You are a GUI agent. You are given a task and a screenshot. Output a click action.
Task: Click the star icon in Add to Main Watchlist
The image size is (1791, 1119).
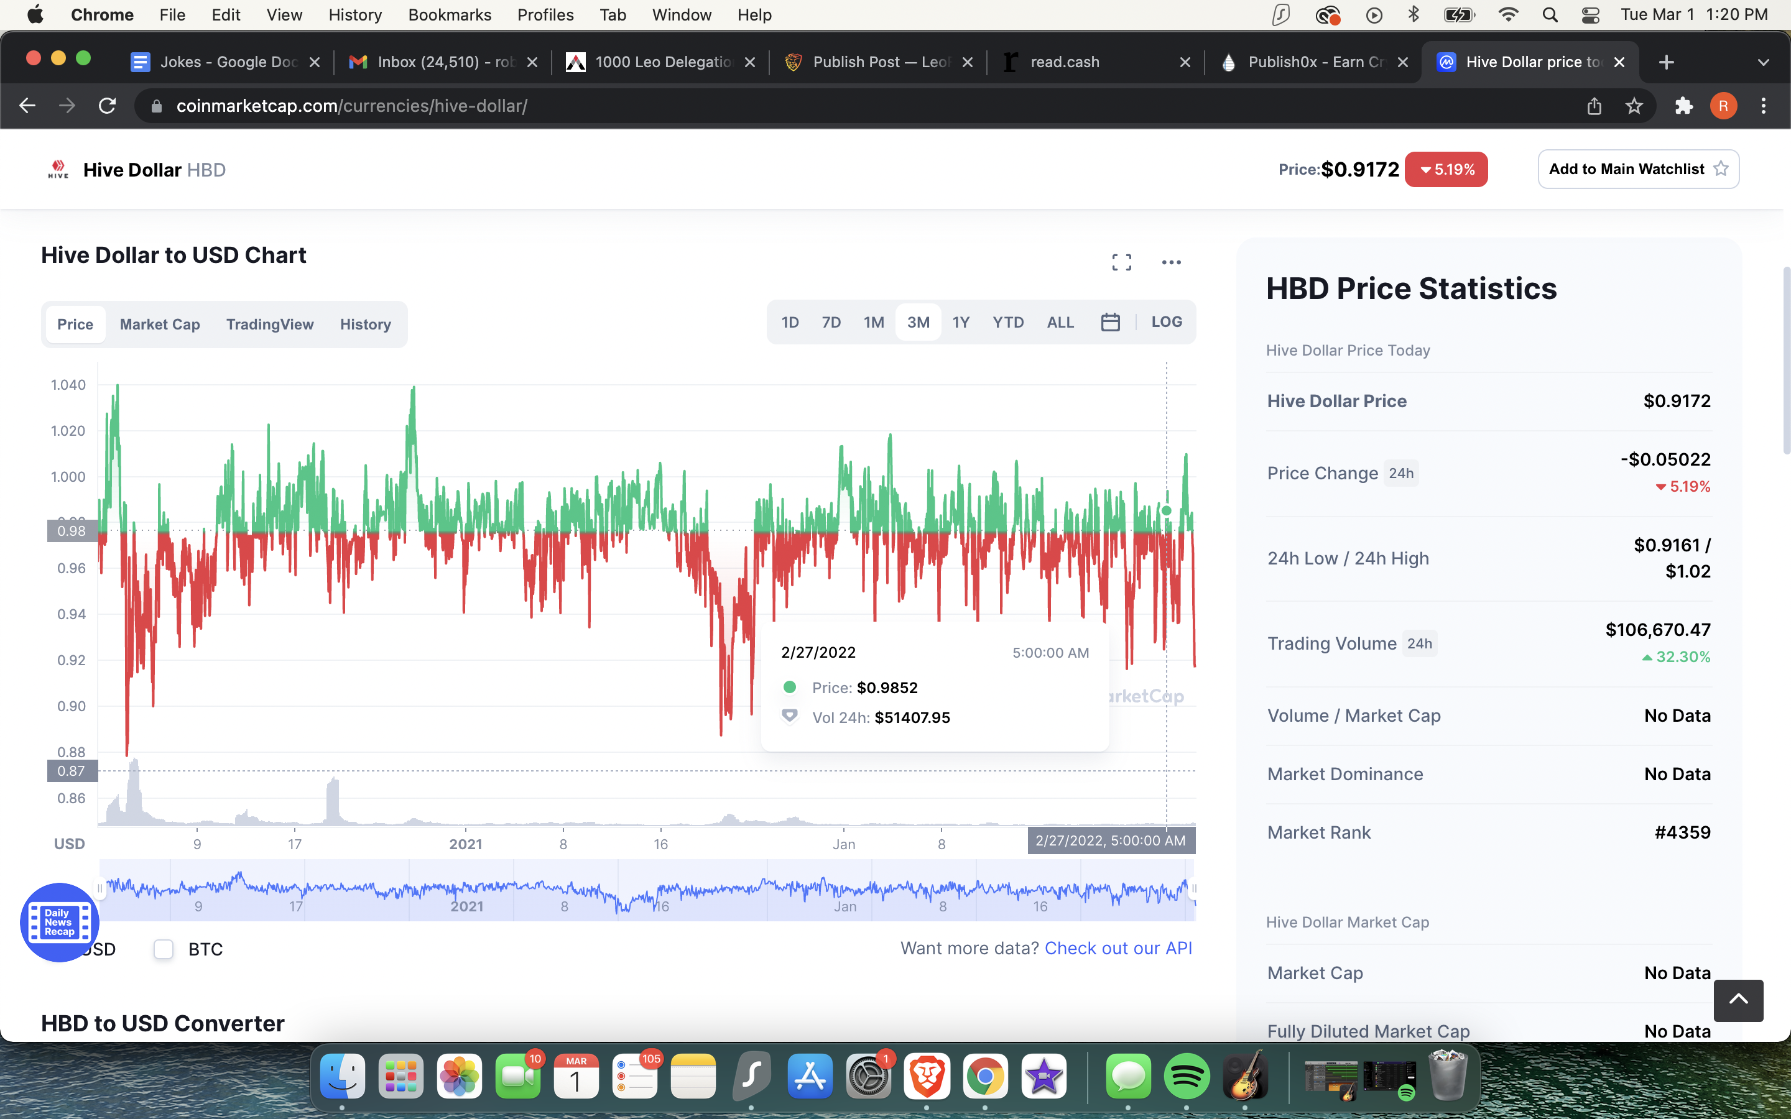click(x=1721, y=168)
